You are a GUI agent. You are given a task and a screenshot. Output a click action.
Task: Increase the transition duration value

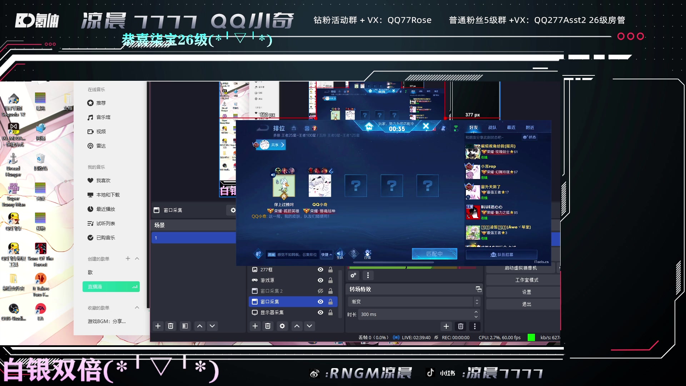click(476, 312)
